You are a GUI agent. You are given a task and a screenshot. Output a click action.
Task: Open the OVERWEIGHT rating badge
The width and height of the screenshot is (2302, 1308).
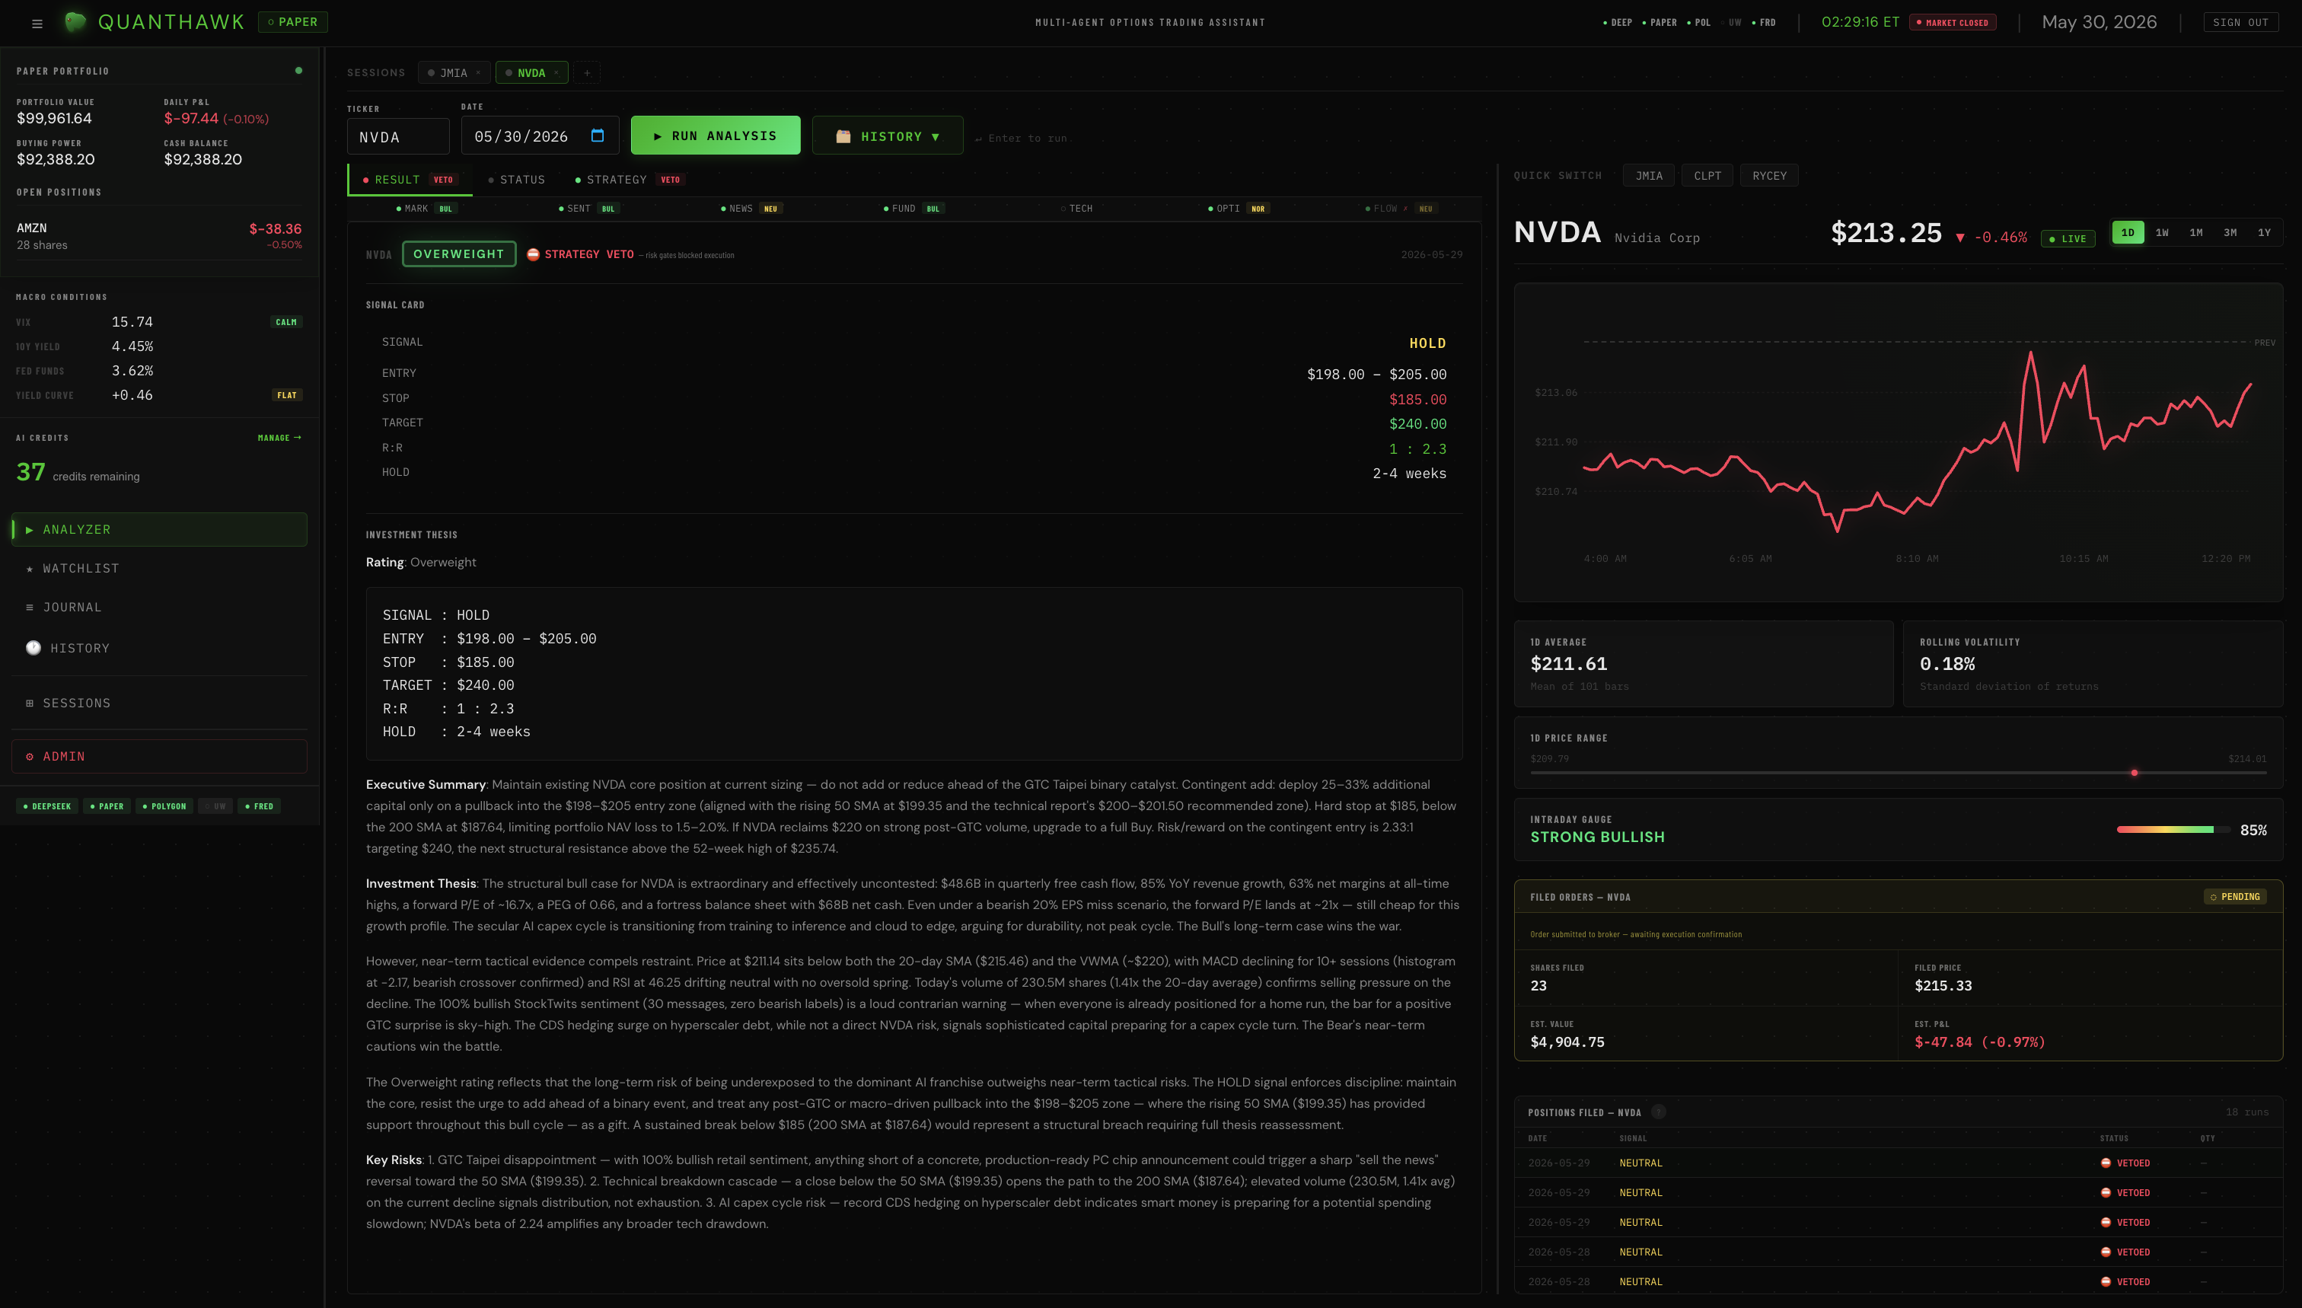tap(459, 254)
